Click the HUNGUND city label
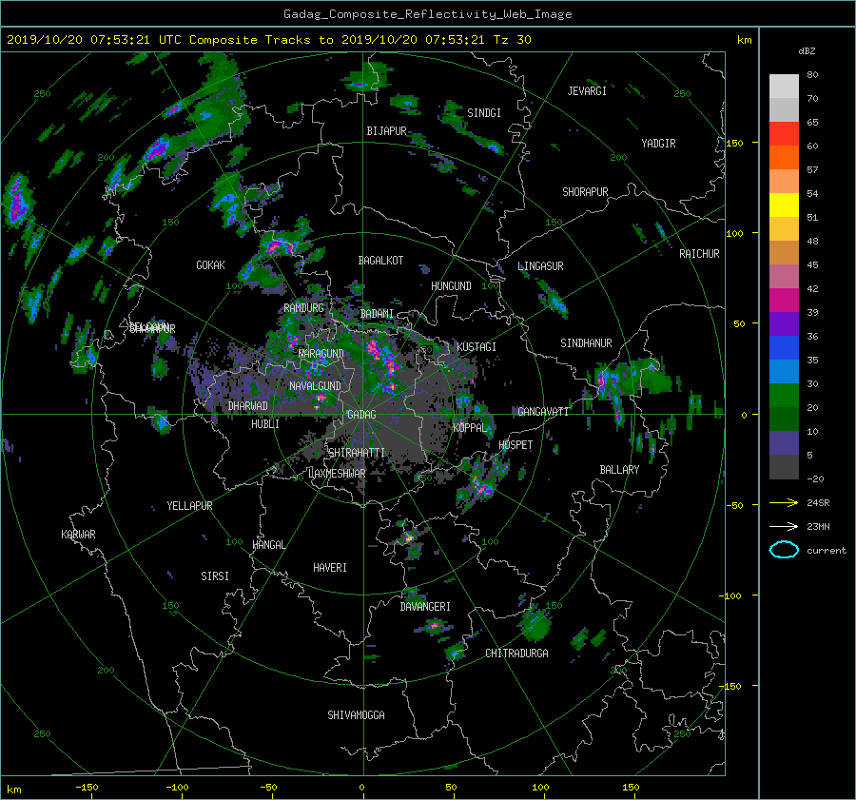 point(451,285)
